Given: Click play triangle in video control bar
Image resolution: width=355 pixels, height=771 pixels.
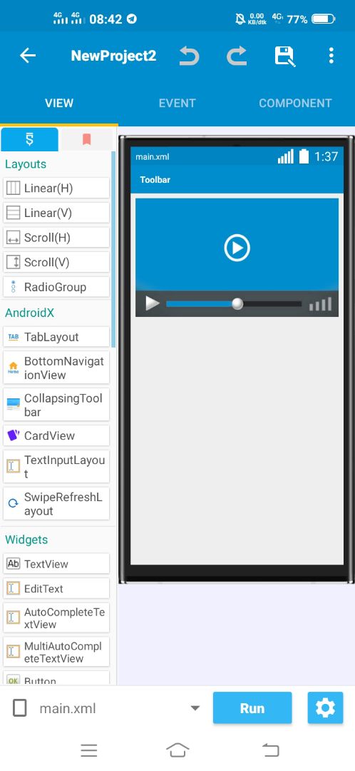Looking at the screenshot, I should (153, 303).
